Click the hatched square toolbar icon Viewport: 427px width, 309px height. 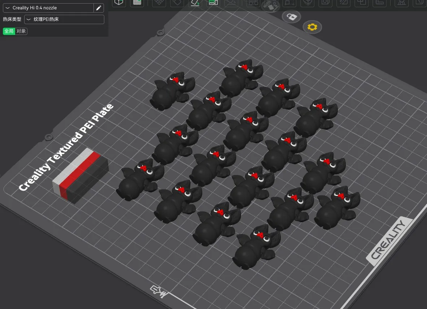343,3
